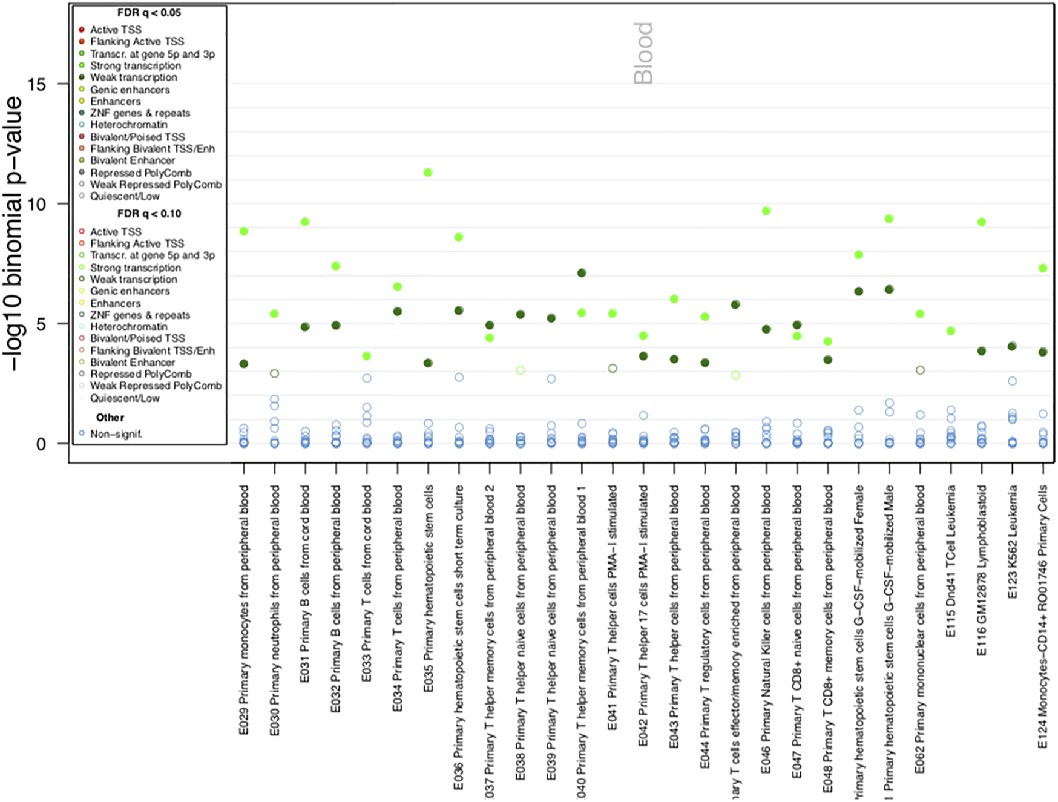Viewport: 1058px width, 802px height.
Task: Click the E115 Dnd41 TCell Leukemia axis label
Action: [x=951, y=560]
